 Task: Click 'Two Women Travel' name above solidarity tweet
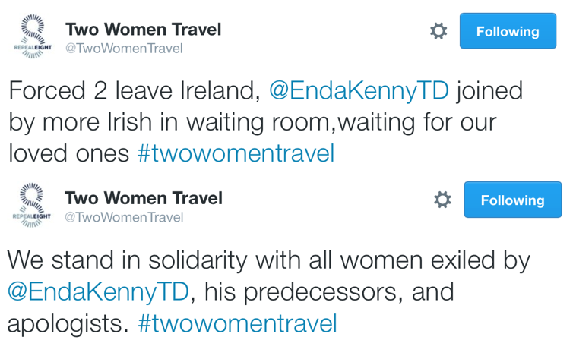(143, 198)
